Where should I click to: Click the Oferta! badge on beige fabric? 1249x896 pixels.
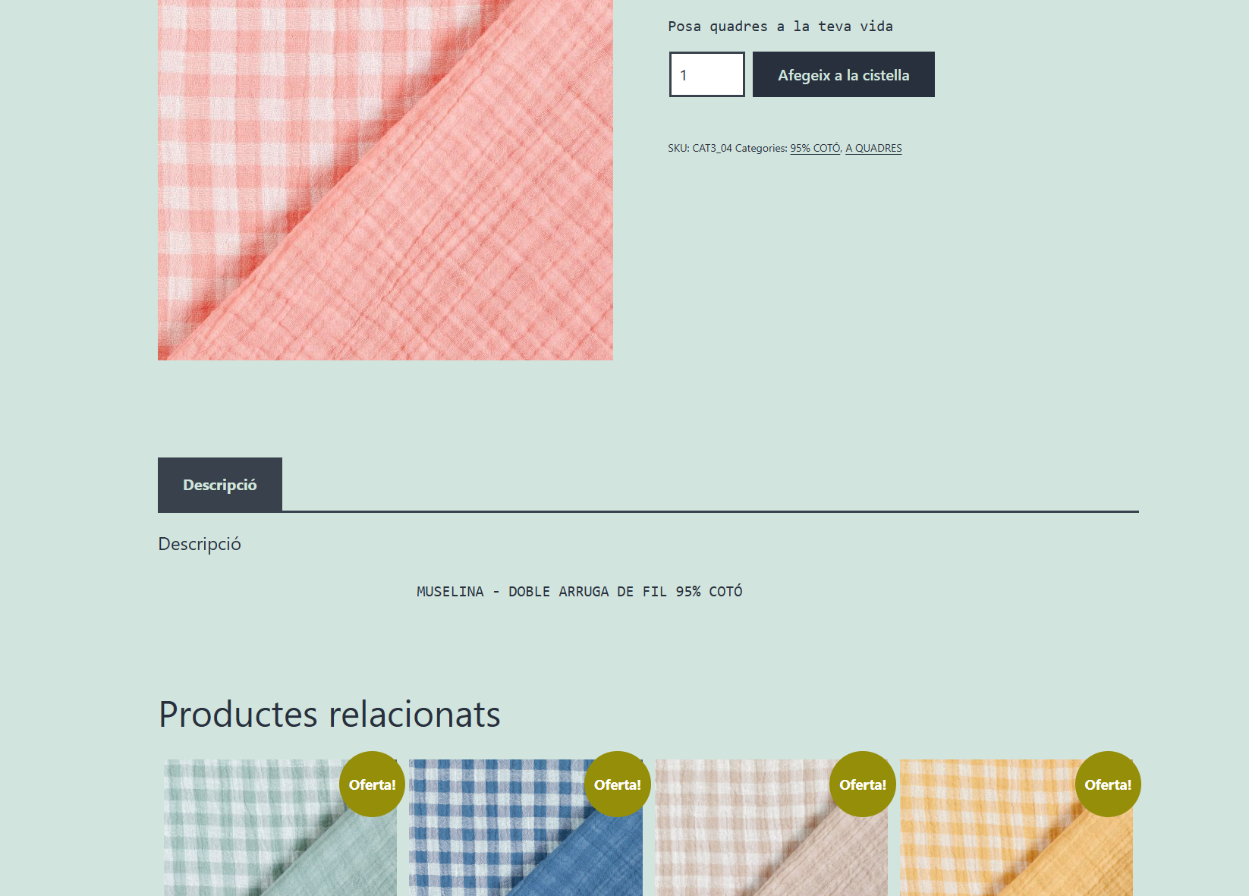tap(862, 784)
